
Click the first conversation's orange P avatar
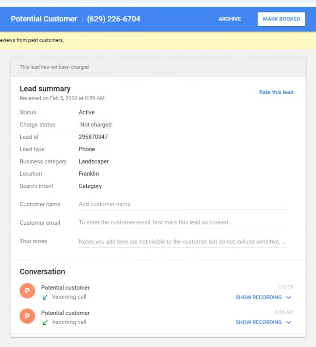[27, 291]
